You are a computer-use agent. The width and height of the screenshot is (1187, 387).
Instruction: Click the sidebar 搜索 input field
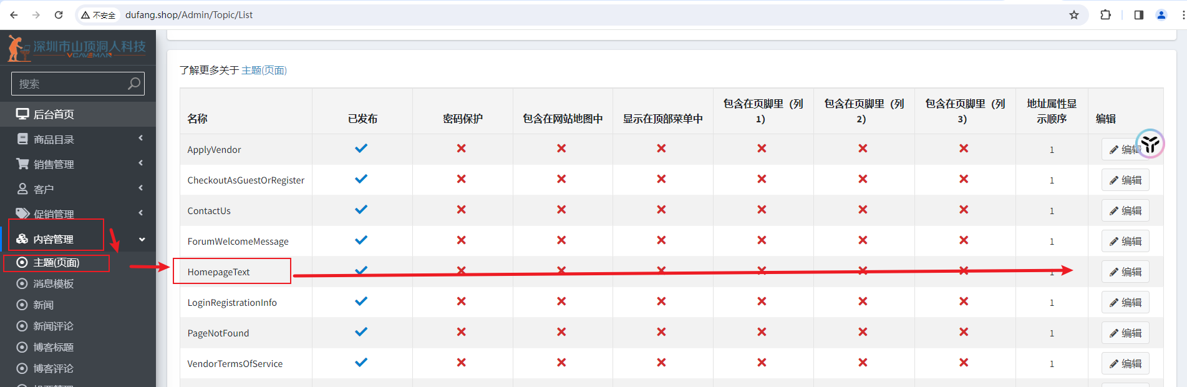[69, 84]
